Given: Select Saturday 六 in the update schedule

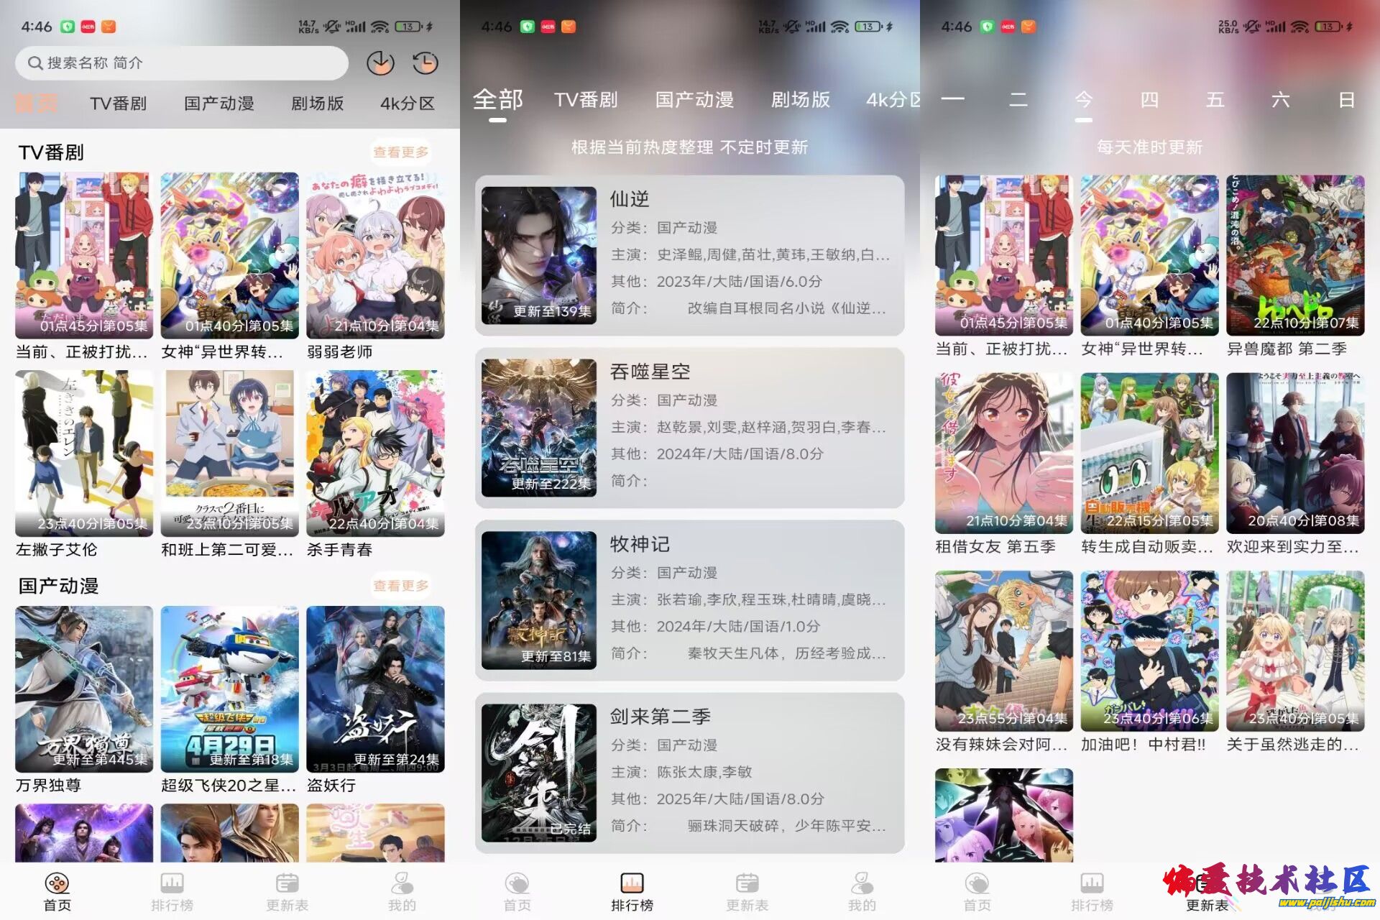Looking at the screenshot, I should point(1281,100).
